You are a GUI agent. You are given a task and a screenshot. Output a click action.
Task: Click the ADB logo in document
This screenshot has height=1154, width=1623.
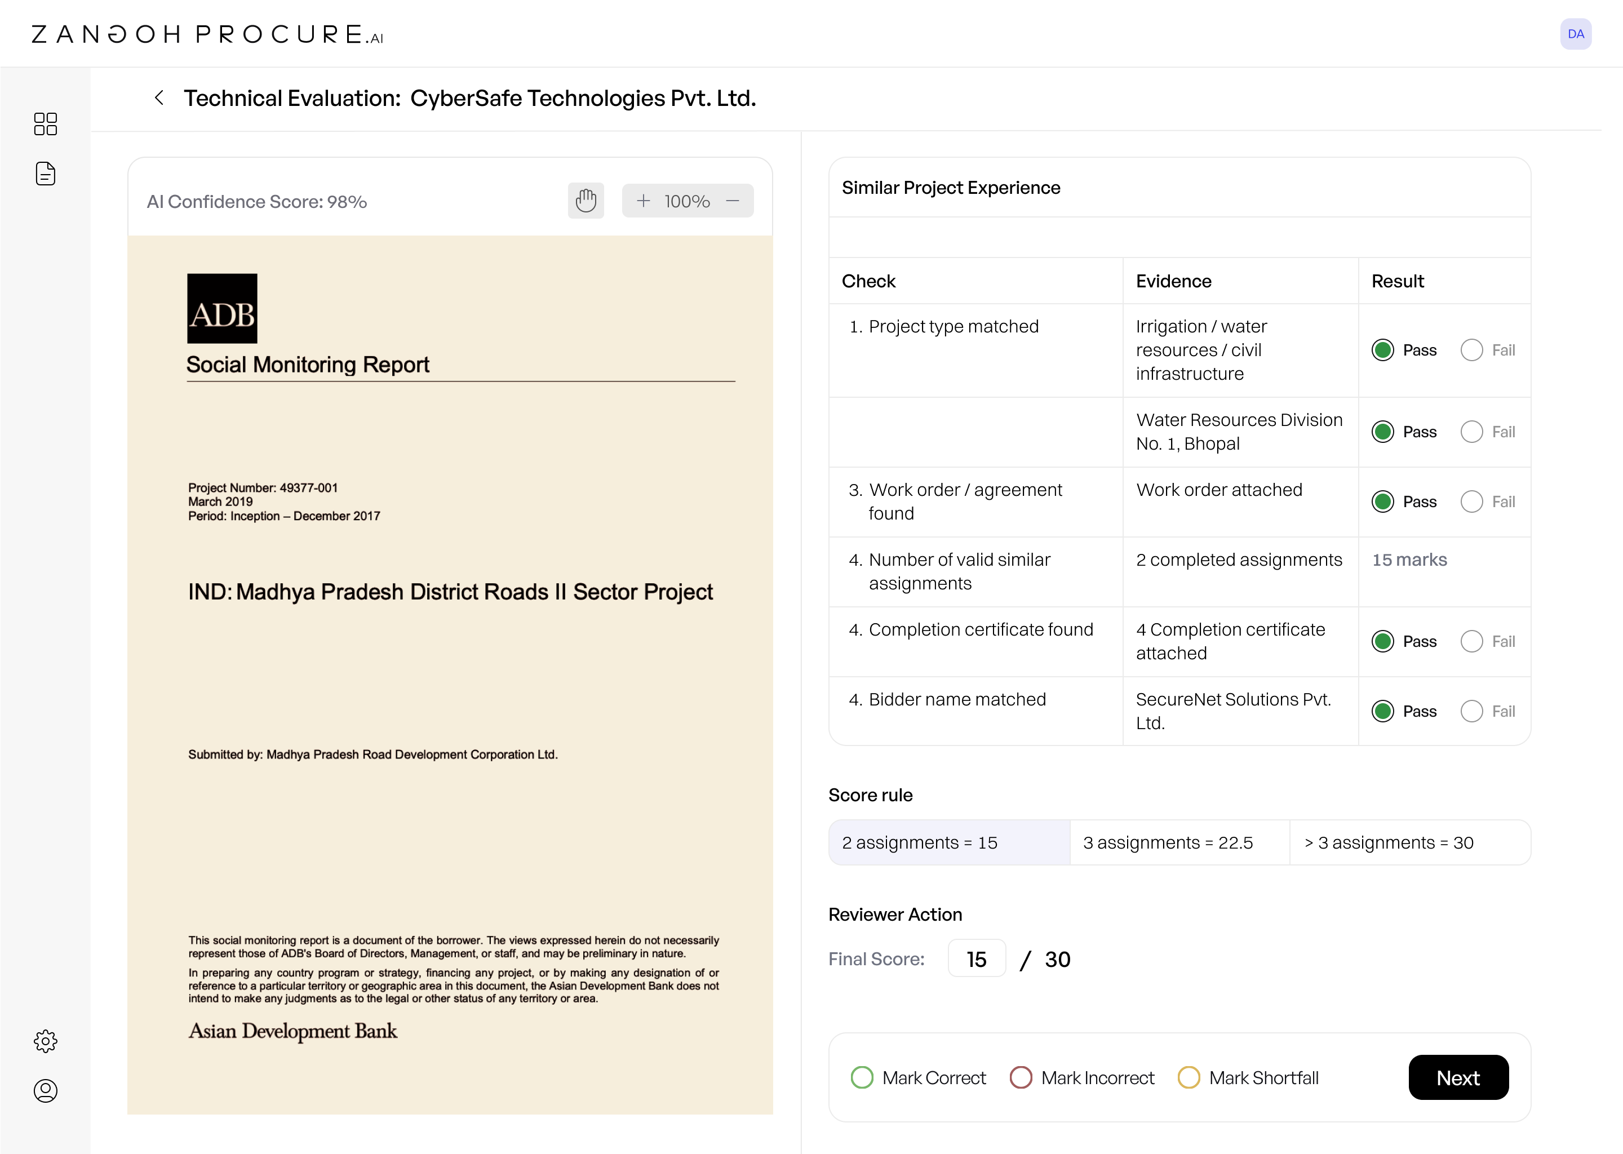(x=223, y=308)
